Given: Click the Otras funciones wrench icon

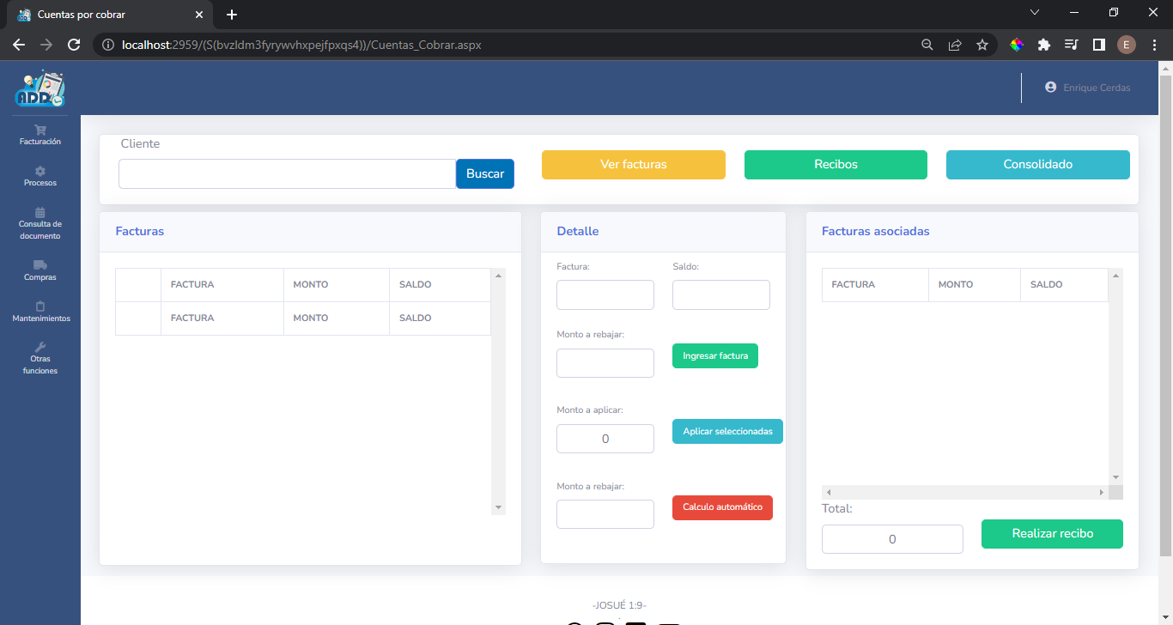Looking at the screenshot, I should pyautogui.click(x=40, y=347).
